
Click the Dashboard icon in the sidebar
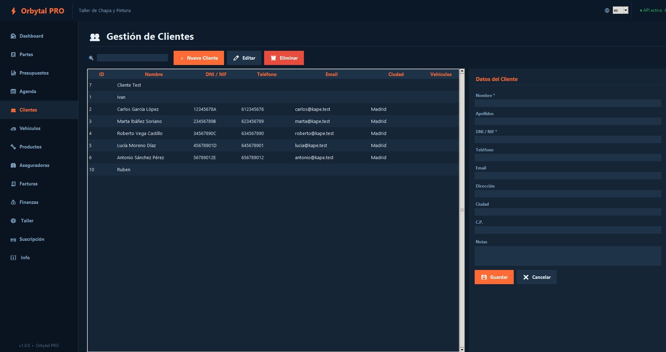point(13,36)
